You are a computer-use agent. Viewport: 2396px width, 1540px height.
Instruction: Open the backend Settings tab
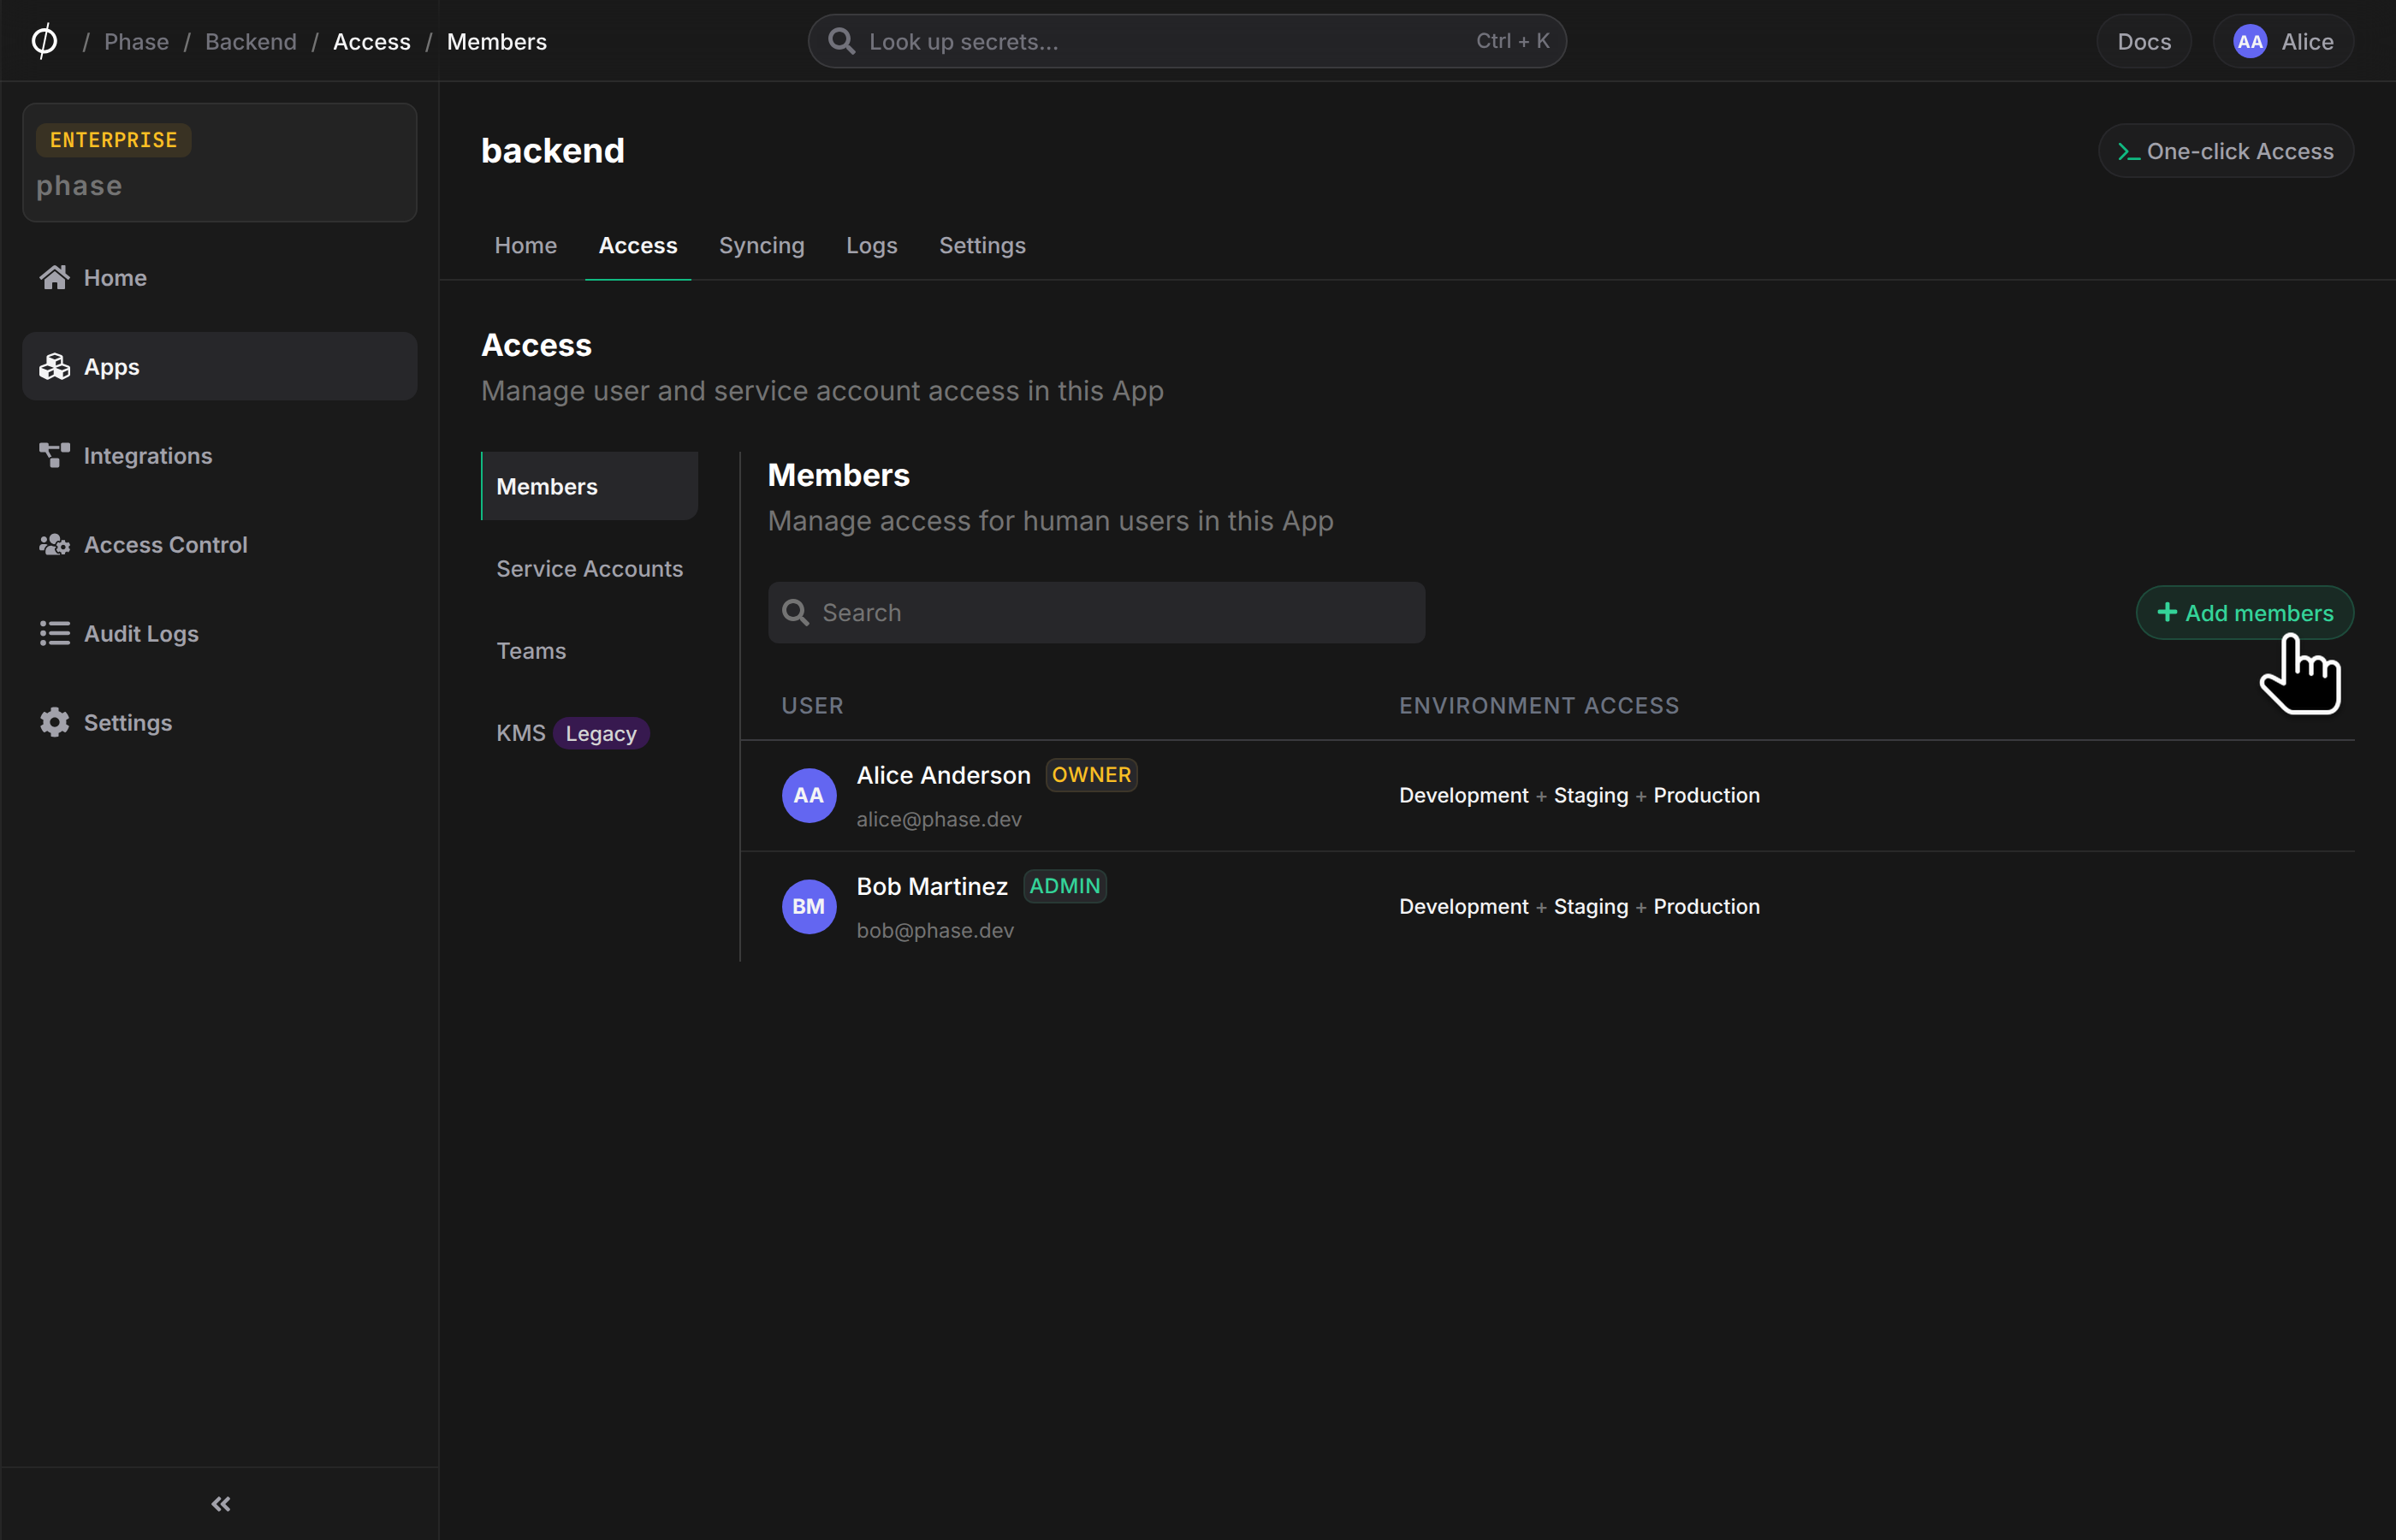(981, 245)
